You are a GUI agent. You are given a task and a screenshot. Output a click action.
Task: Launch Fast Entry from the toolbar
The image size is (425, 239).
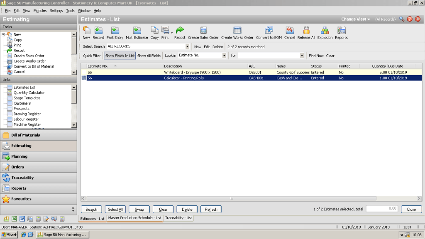click(115, 33)
